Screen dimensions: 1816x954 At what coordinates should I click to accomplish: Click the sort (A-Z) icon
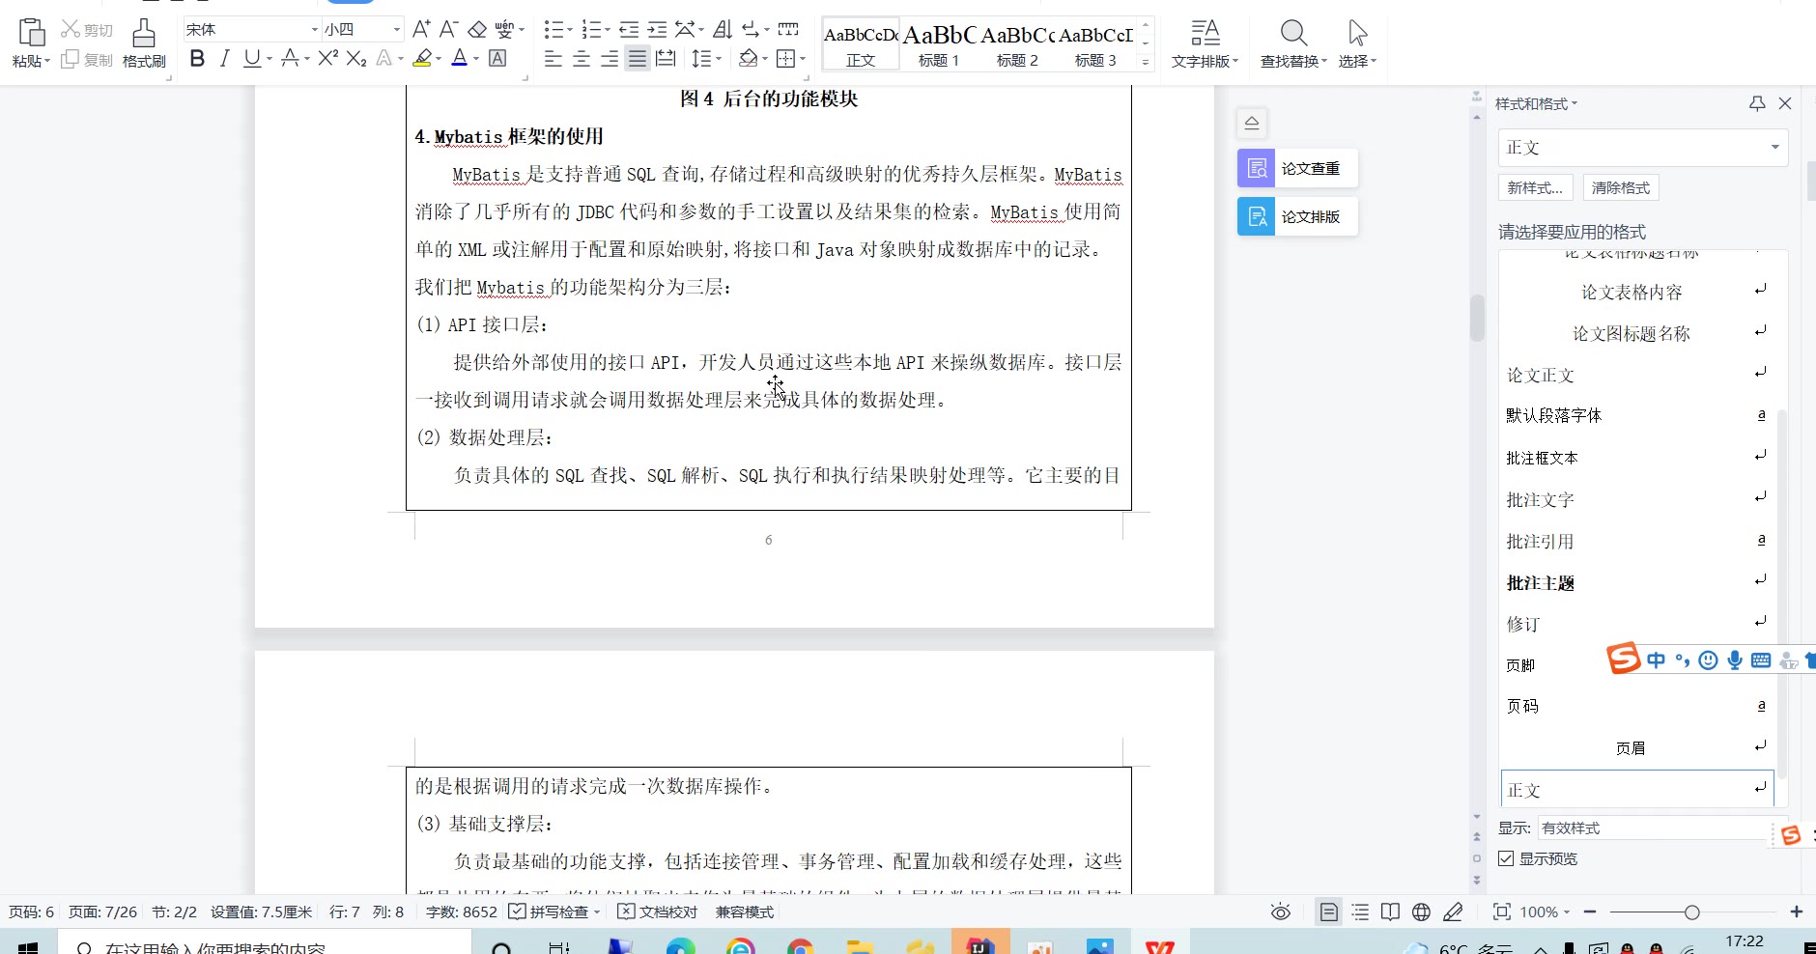point(723,29)
